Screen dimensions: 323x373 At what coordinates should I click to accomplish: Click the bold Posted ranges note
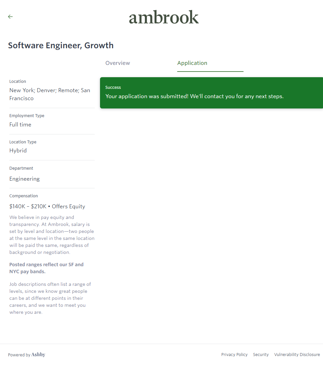[x=46, y=268]
